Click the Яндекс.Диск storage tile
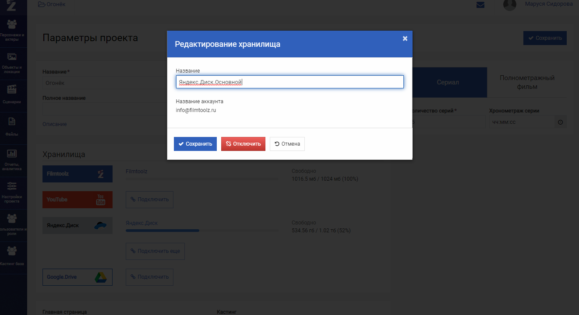579x315 pixels. pos(78,225)
